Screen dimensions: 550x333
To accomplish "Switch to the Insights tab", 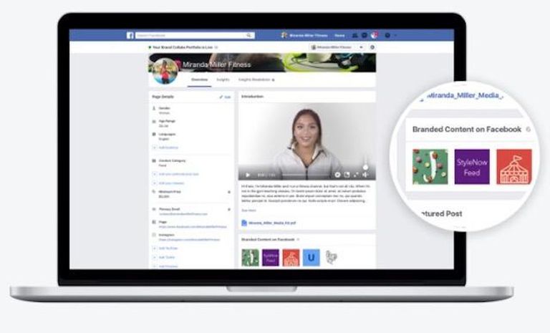I will coord(223,79).
